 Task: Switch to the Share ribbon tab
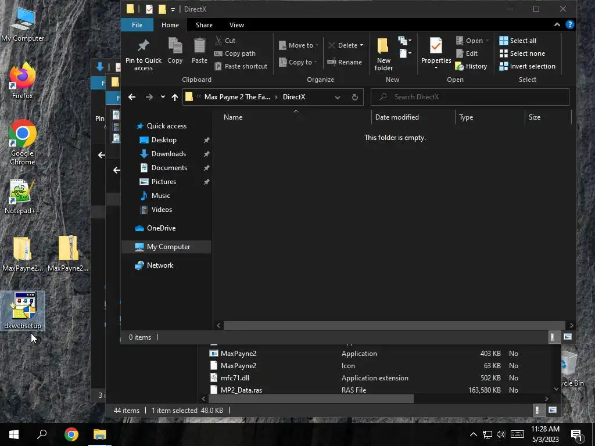(x=204, y=25)
